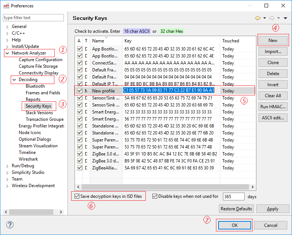
Task: Select Security Keys in the tree
Action: (38, 106)
